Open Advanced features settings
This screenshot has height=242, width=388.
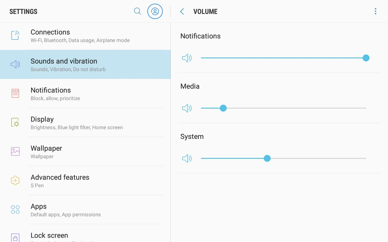85,181
